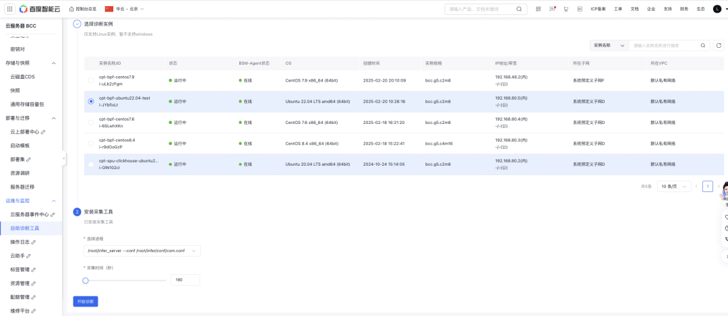
Task: Open the 华北-北京 region dropdown
Action: click(125, 9)
